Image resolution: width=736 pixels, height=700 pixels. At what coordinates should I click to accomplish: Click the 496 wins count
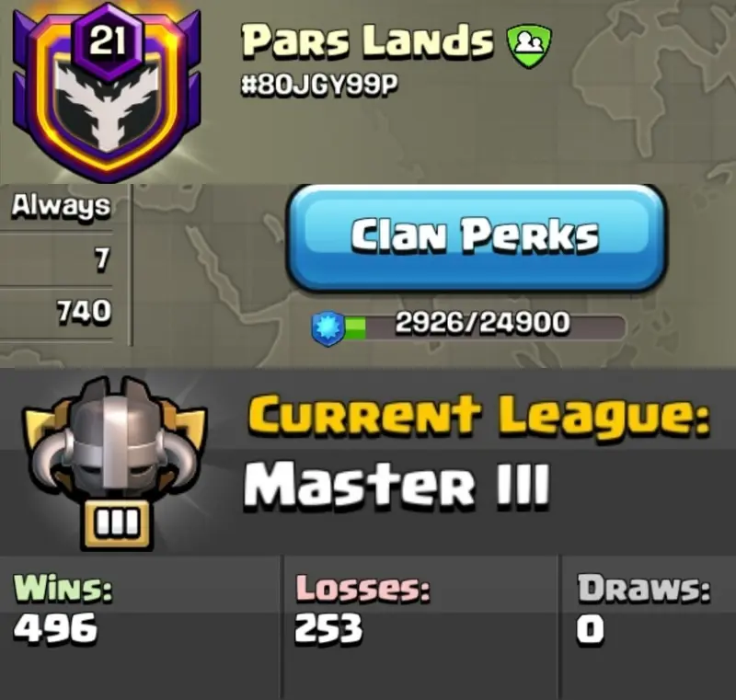click(x=55, y=627)
